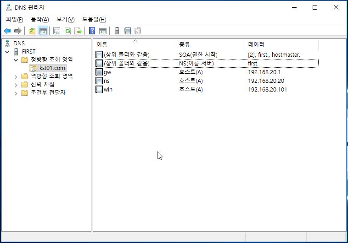Viewport: 348px width, 243px height.
Task: Click the record icon for SOA entry
Action: (x=99, y=54)
